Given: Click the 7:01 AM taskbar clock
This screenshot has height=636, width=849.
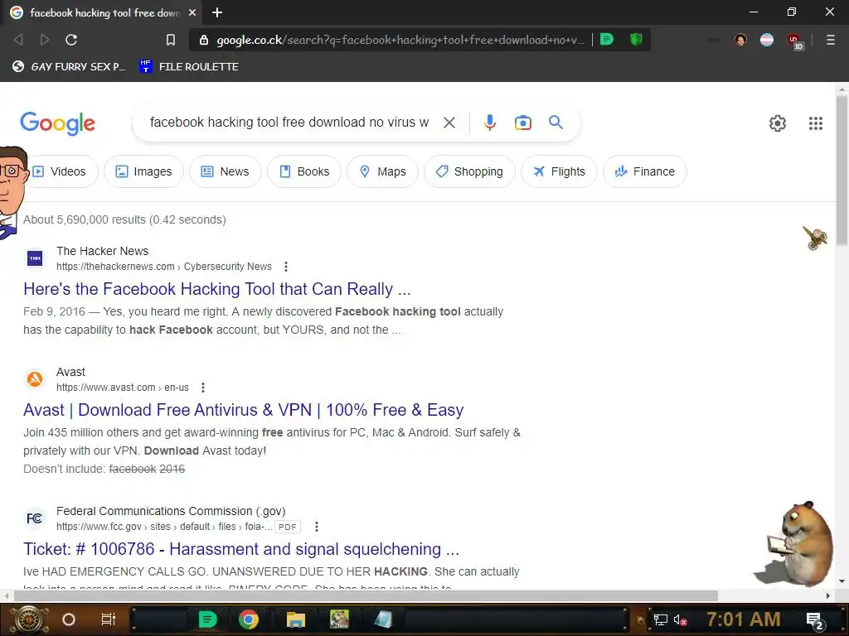Looking at the screenshot, I should coord(744,619).
